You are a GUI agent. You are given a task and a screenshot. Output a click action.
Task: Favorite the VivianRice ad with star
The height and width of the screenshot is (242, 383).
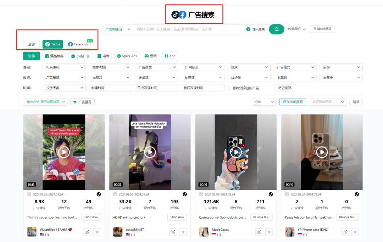(x=97, y=232)
